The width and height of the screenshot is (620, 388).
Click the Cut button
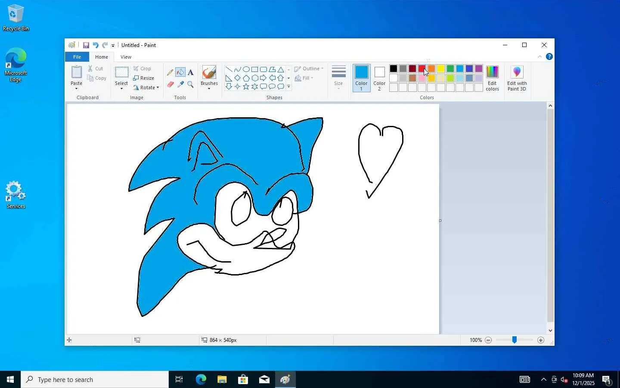[95, 69]
